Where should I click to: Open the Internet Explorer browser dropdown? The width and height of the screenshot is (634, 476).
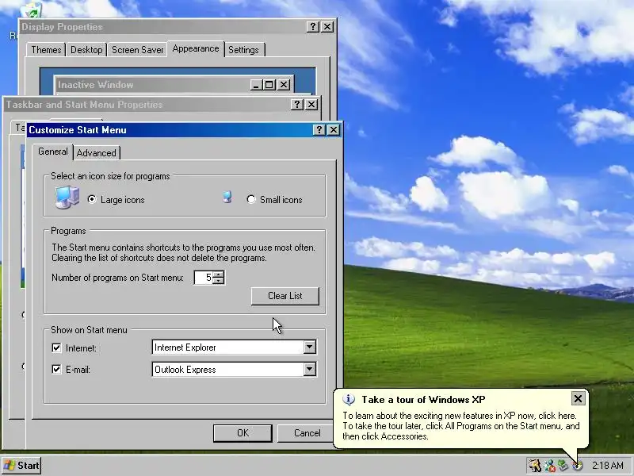pos(310,347)
